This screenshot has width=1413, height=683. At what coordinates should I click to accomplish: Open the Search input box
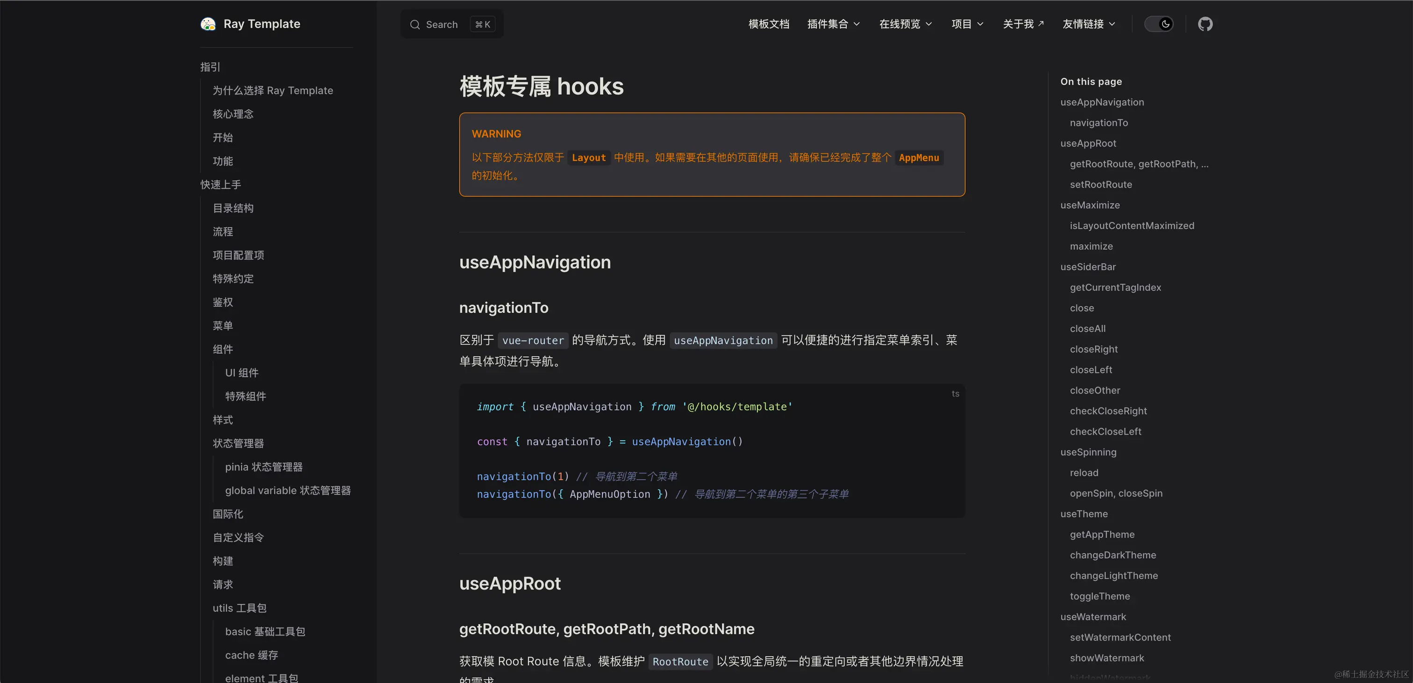(451, 25)
